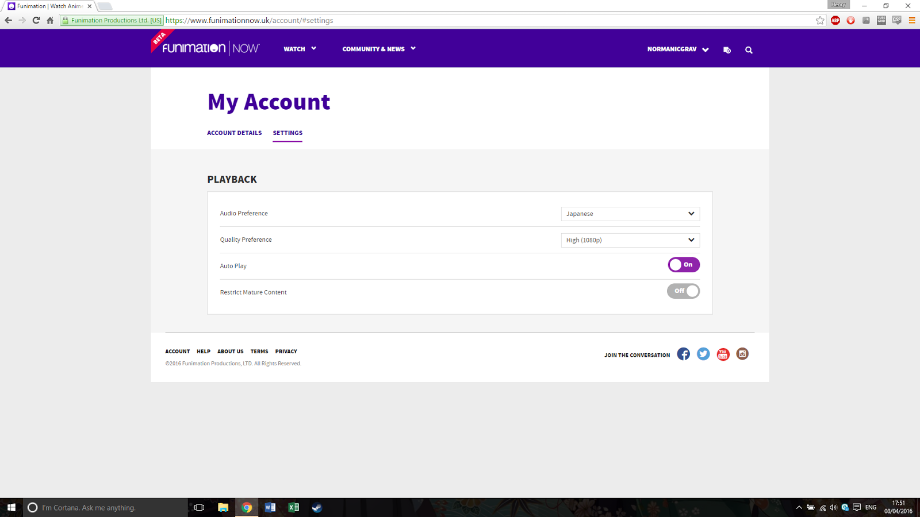Open the About Us footer link

230,352
